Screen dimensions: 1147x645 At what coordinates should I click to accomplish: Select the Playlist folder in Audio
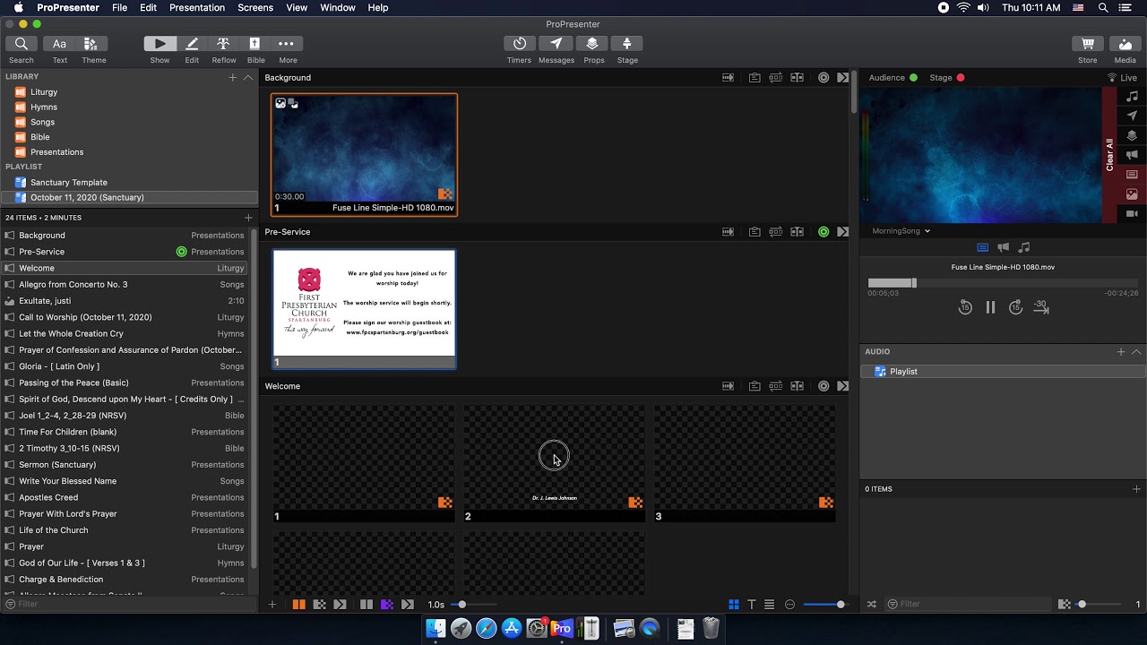(x=1003, y=371)
